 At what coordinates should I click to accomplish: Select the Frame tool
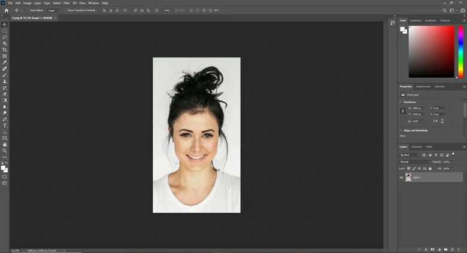click(4, 56)
